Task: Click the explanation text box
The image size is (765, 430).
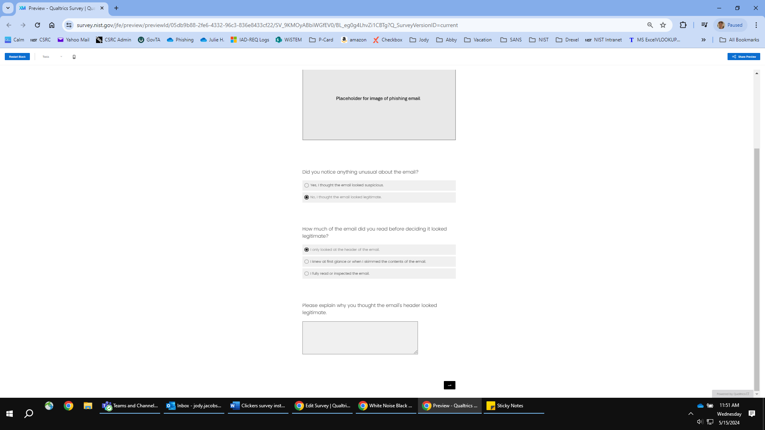Action: coord(360,338)
